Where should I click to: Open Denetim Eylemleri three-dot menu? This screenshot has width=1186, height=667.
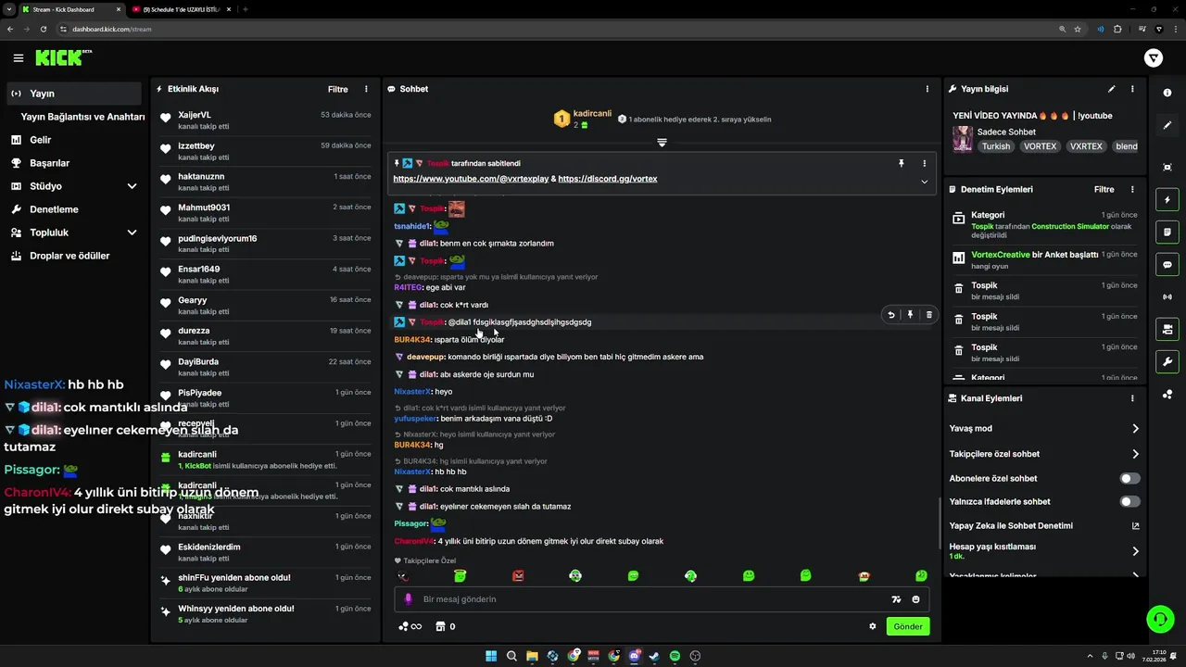point(1132,189)
